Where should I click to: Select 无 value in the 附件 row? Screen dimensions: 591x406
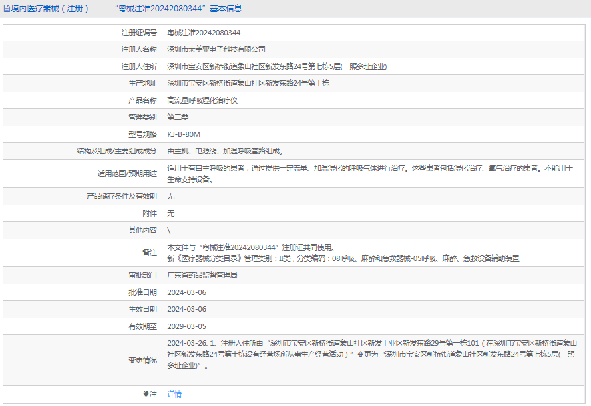click(x=171, y=213)
